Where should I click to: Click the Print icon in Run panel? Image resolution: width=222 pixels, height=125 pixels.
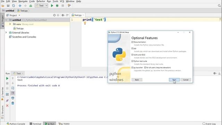coord(13,98)
